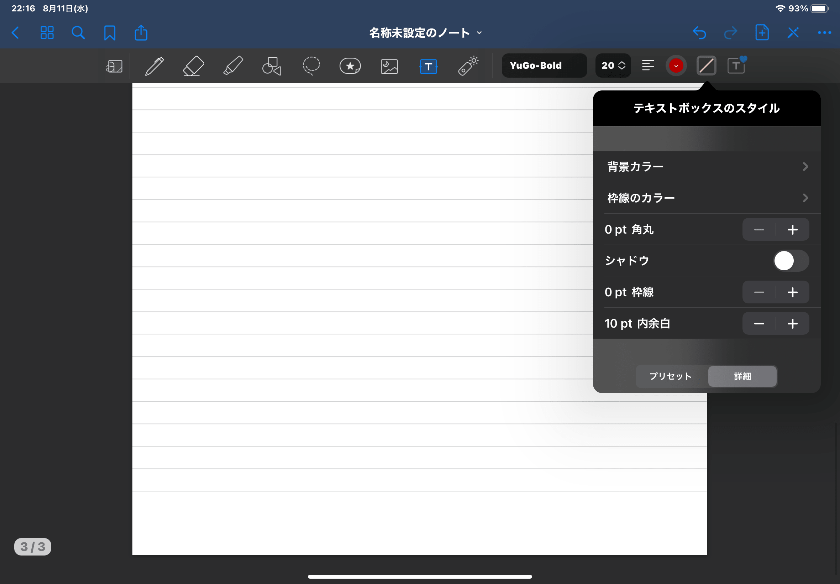Select the Eraser tool

pos(194,66)
